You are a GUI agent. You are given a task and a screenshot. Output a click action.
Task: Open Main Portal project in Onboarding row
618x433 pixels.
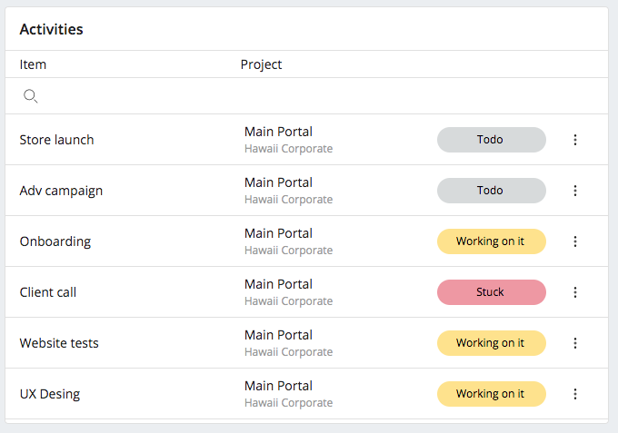pyautogui.click(x=278, y=233)
